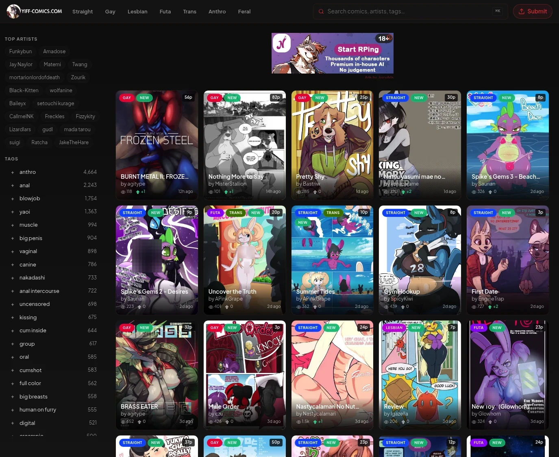Upvote the Gym Hookup comic with its arrow
The image size is (559, 457).
point(402,307)
